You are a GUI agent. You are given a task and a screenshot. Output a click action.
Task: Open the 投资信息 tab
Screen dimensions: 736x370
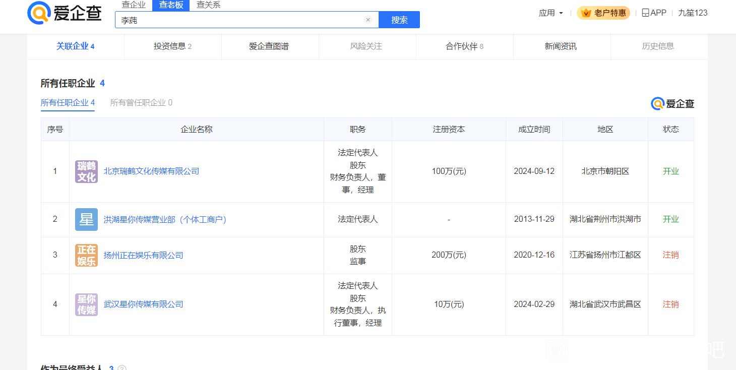[x=172, y=46]
